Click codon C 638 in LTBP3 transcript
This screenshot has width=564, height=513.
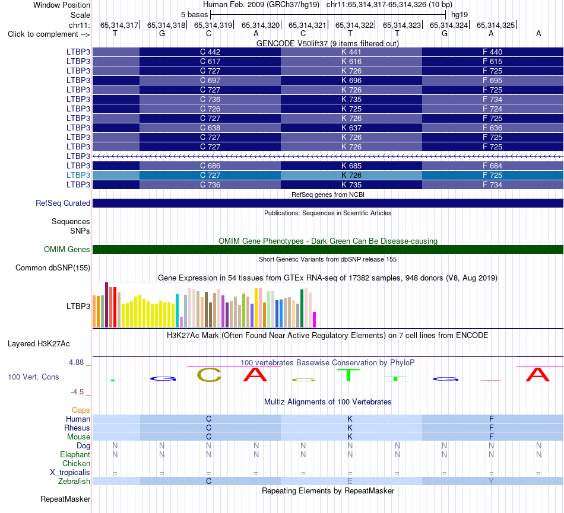tap(210, 128)
